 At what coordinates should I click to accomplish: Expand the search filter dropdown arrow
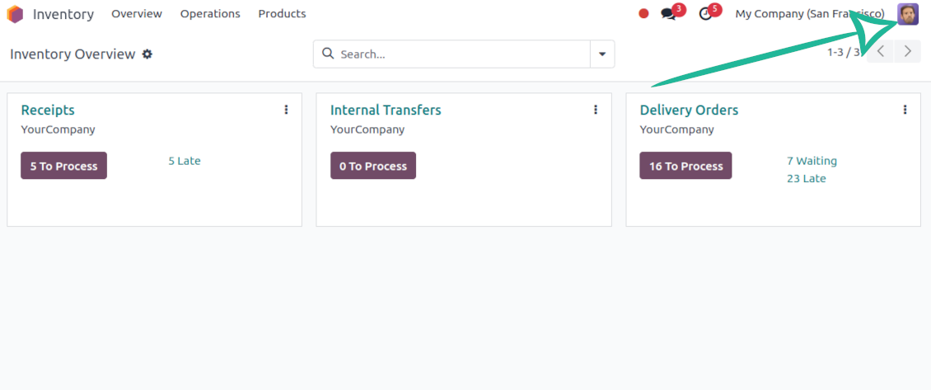602,54
